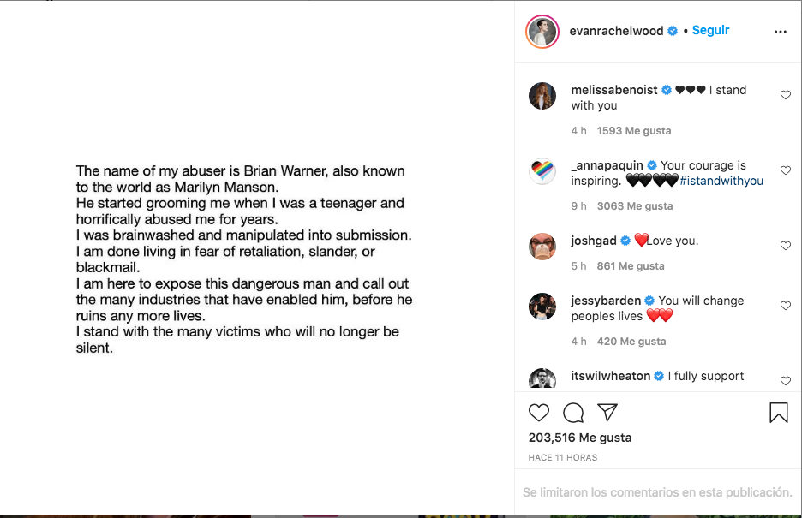View joshgad's profile avatar

pyautogui.click(x=542, y=247)
